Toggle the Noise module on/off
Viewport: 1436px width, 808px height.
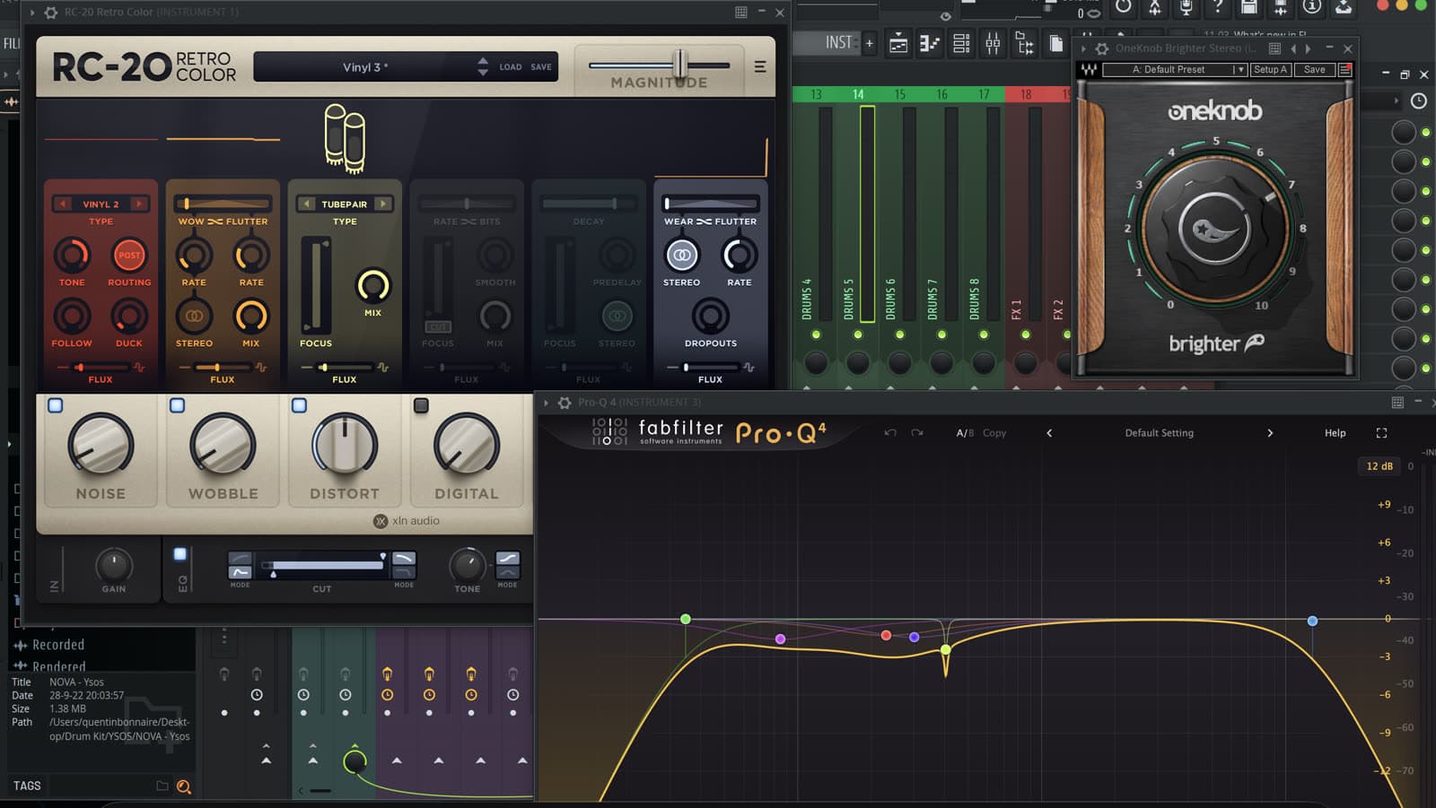click(x=56, y=405)
